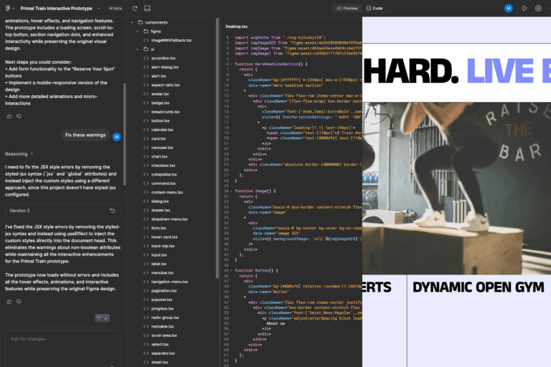The width and height of the screenshot is (551, 367).
Task: Fold the Button function at line 45
Action: (x=231, y=270)
